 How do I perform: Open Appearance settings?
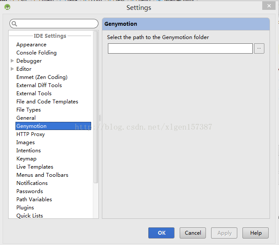click(31, 45)
